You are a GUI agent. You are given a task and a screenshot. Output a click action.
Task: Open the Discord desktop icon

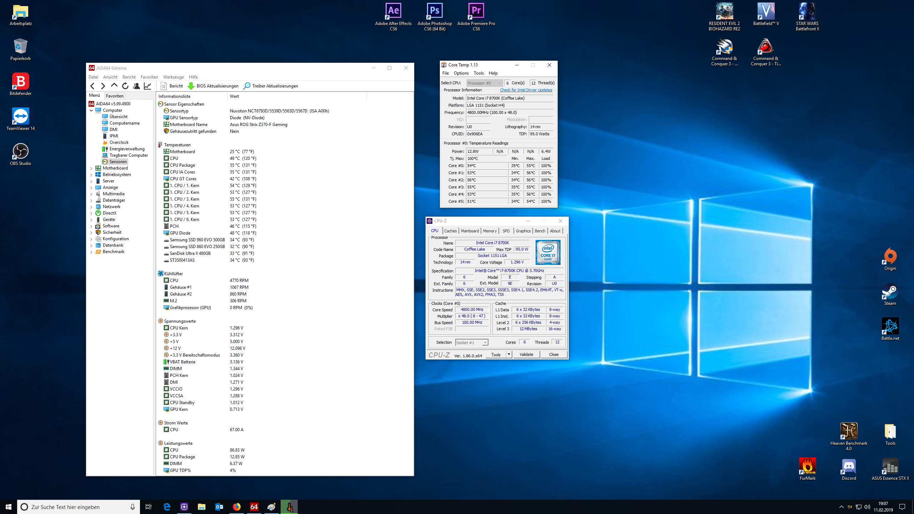click(x=849, y=469)
